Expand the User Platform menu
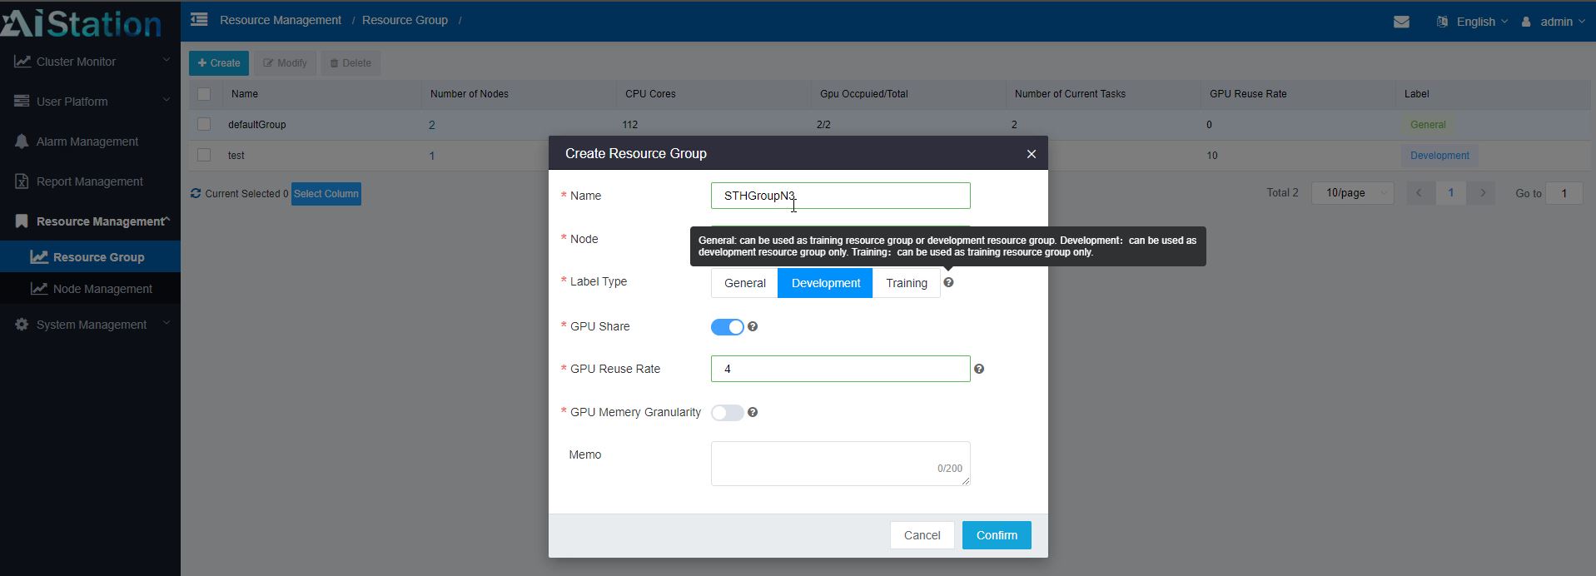 click(90, 102)
